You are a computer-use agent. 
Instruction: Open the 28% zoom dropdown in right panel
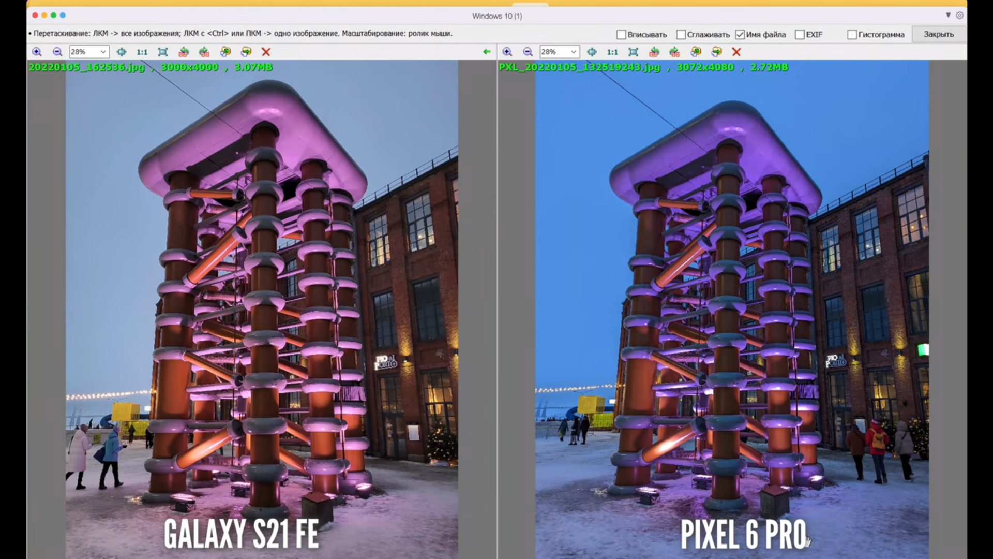coord(560,52)
